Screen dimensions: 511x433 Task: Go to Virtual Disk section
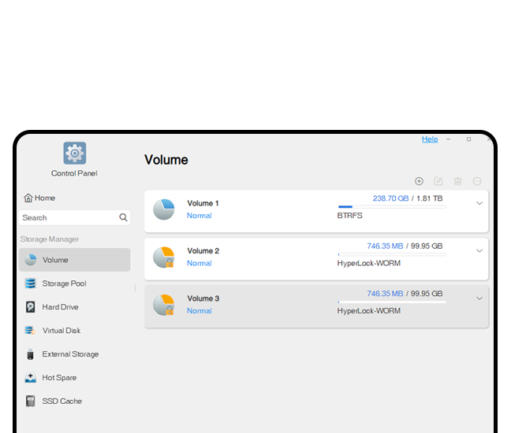[x=62, y=331]
